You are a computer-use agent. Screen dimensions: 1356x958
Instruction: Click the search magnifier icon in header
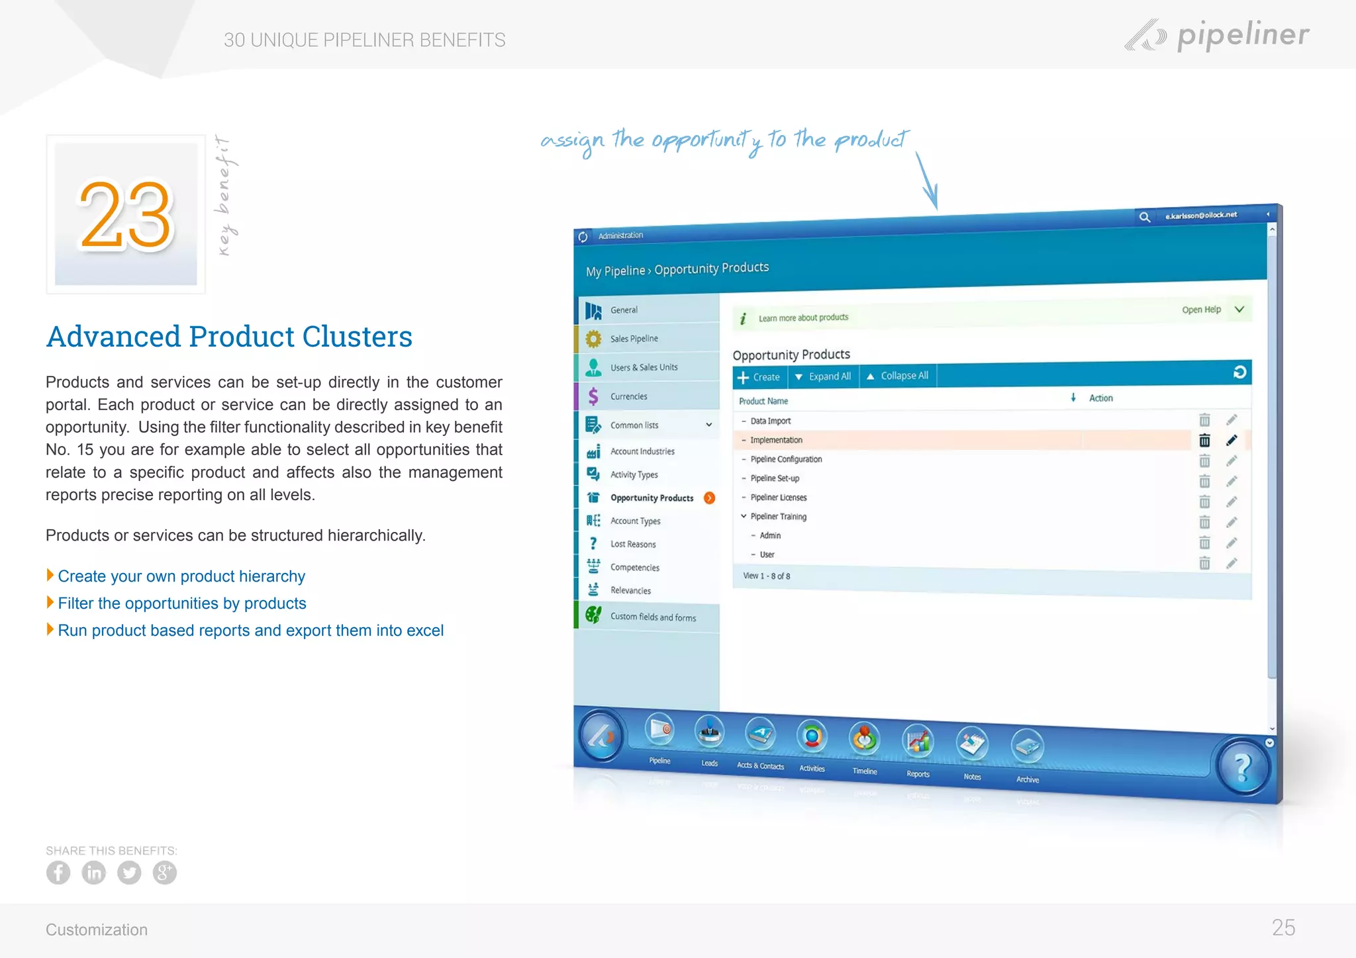pos(1144,217)
